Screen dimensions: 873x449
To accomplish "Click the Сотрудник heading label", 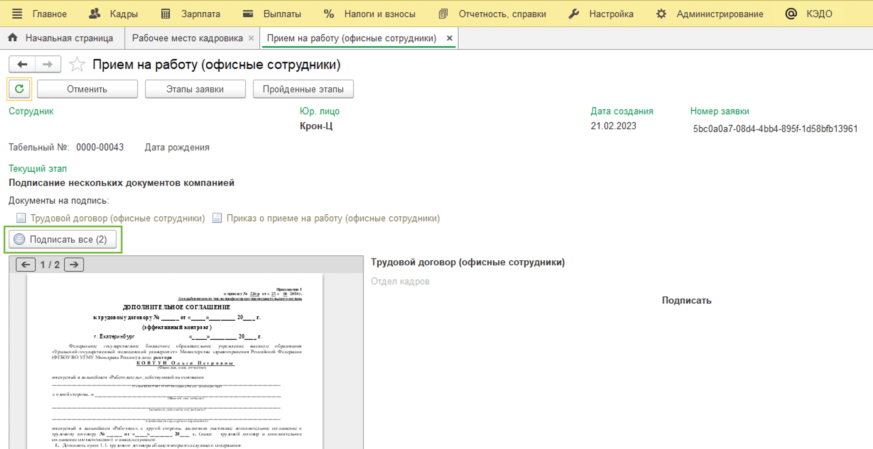I will point(31,111).
